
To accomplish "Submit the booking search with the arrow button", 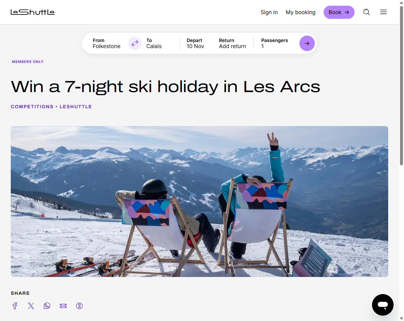I will pyautogui.click(x=307, y=43).
